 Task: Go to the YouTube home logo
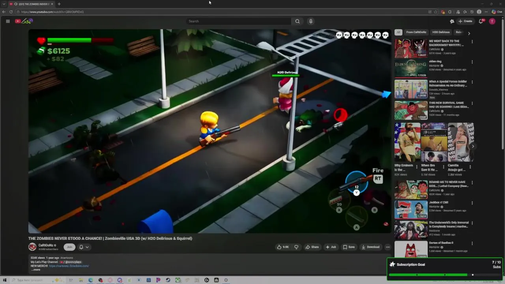tap(24, 21)
